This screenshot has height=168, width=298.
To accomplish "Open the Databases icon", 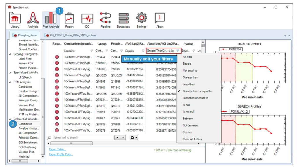I will click(x=123, y=20).
